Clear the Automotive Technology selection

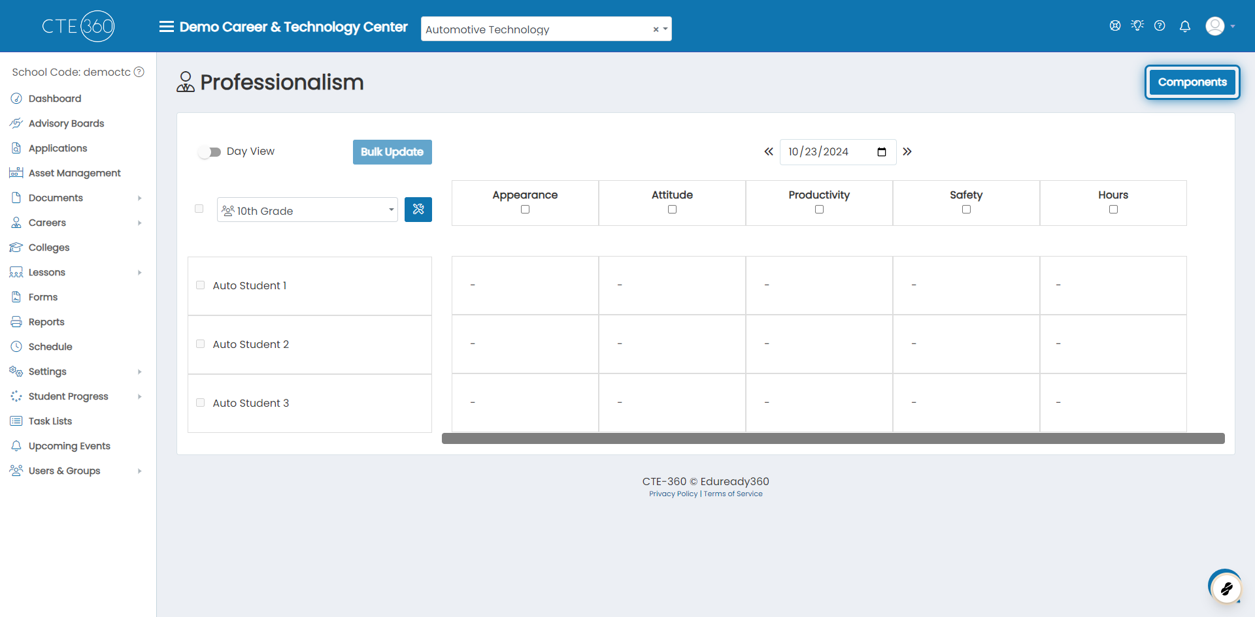656,29
